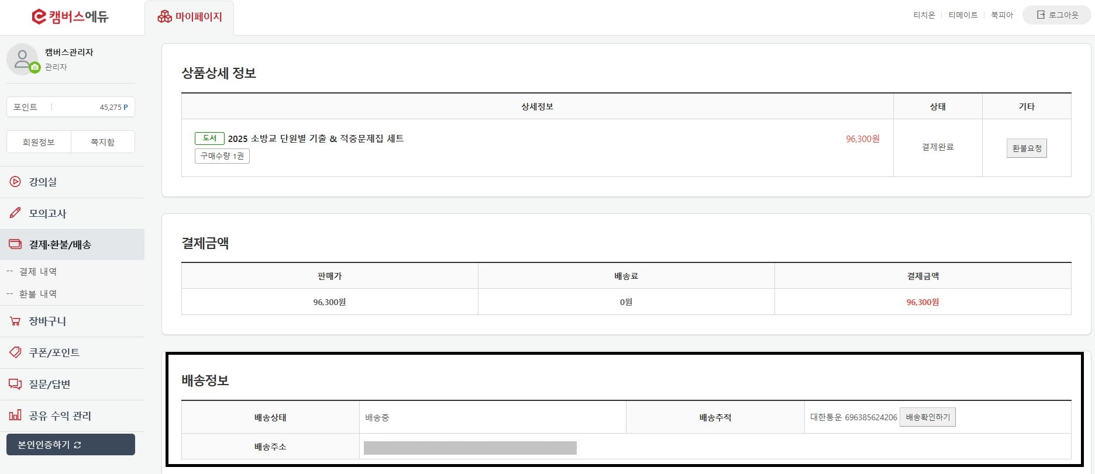Click the 로그아웃 button
Screen dimensions: 1095x474
[x=1057, y=15]
